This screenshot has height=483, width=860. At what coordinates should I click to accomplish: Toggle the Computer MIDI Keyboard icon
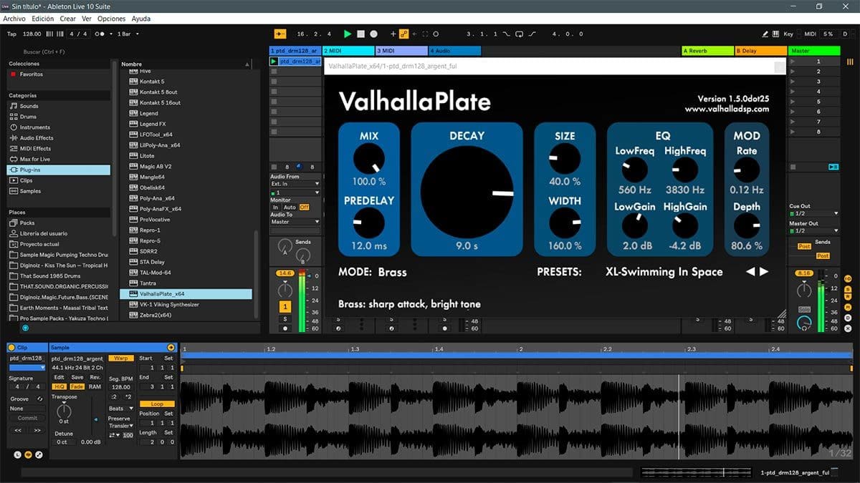coord(776,34)
